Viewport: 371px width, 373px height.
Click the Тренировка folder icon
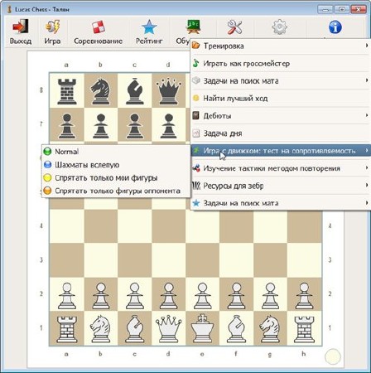(195, 46)
